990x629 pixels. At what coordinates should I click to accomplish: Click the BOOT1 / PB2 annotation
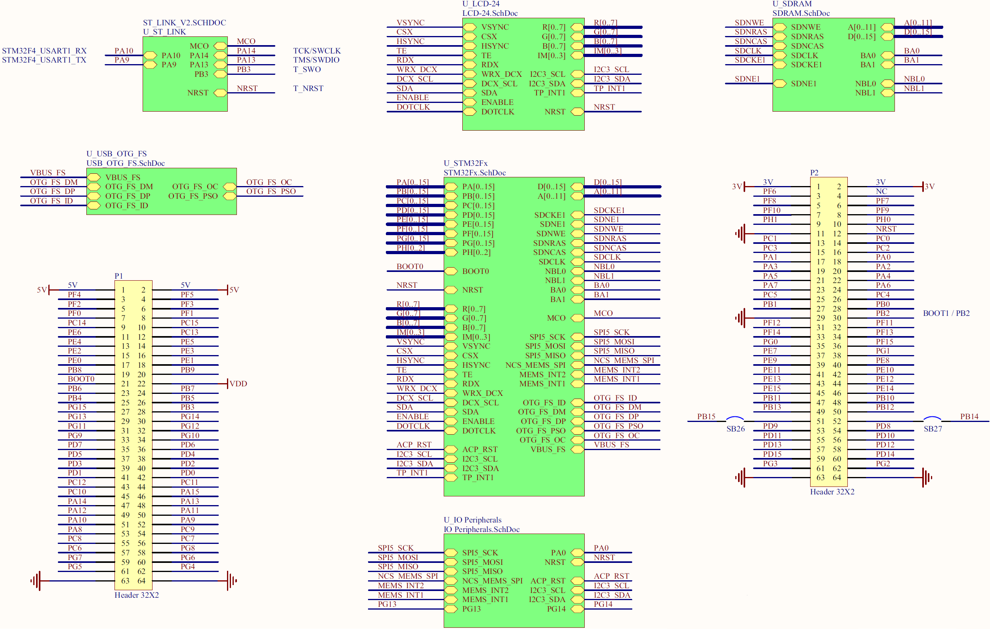coord(946,313)
